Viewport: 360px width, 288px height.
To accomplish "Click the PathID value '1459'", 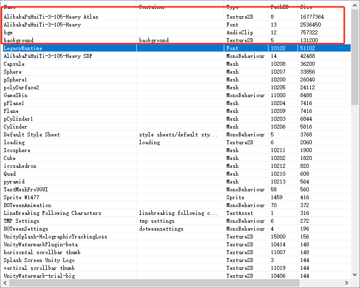I will point(277,197).
